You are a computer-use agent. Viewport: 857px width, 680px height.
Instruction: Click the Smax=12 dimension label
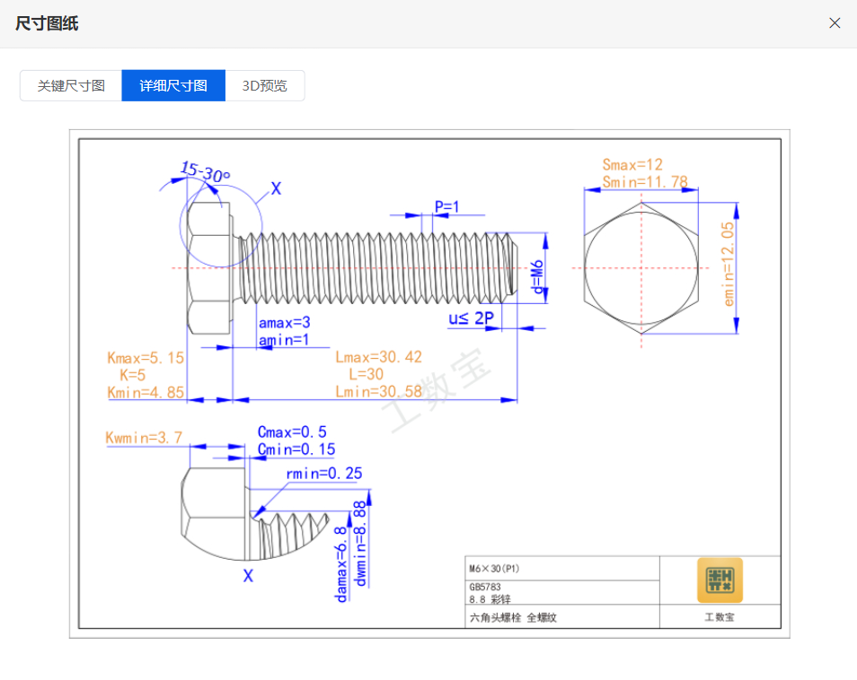(x=632, y=165)
